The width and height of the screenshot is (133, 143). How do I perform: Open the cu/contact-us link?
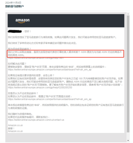[36, 120]
